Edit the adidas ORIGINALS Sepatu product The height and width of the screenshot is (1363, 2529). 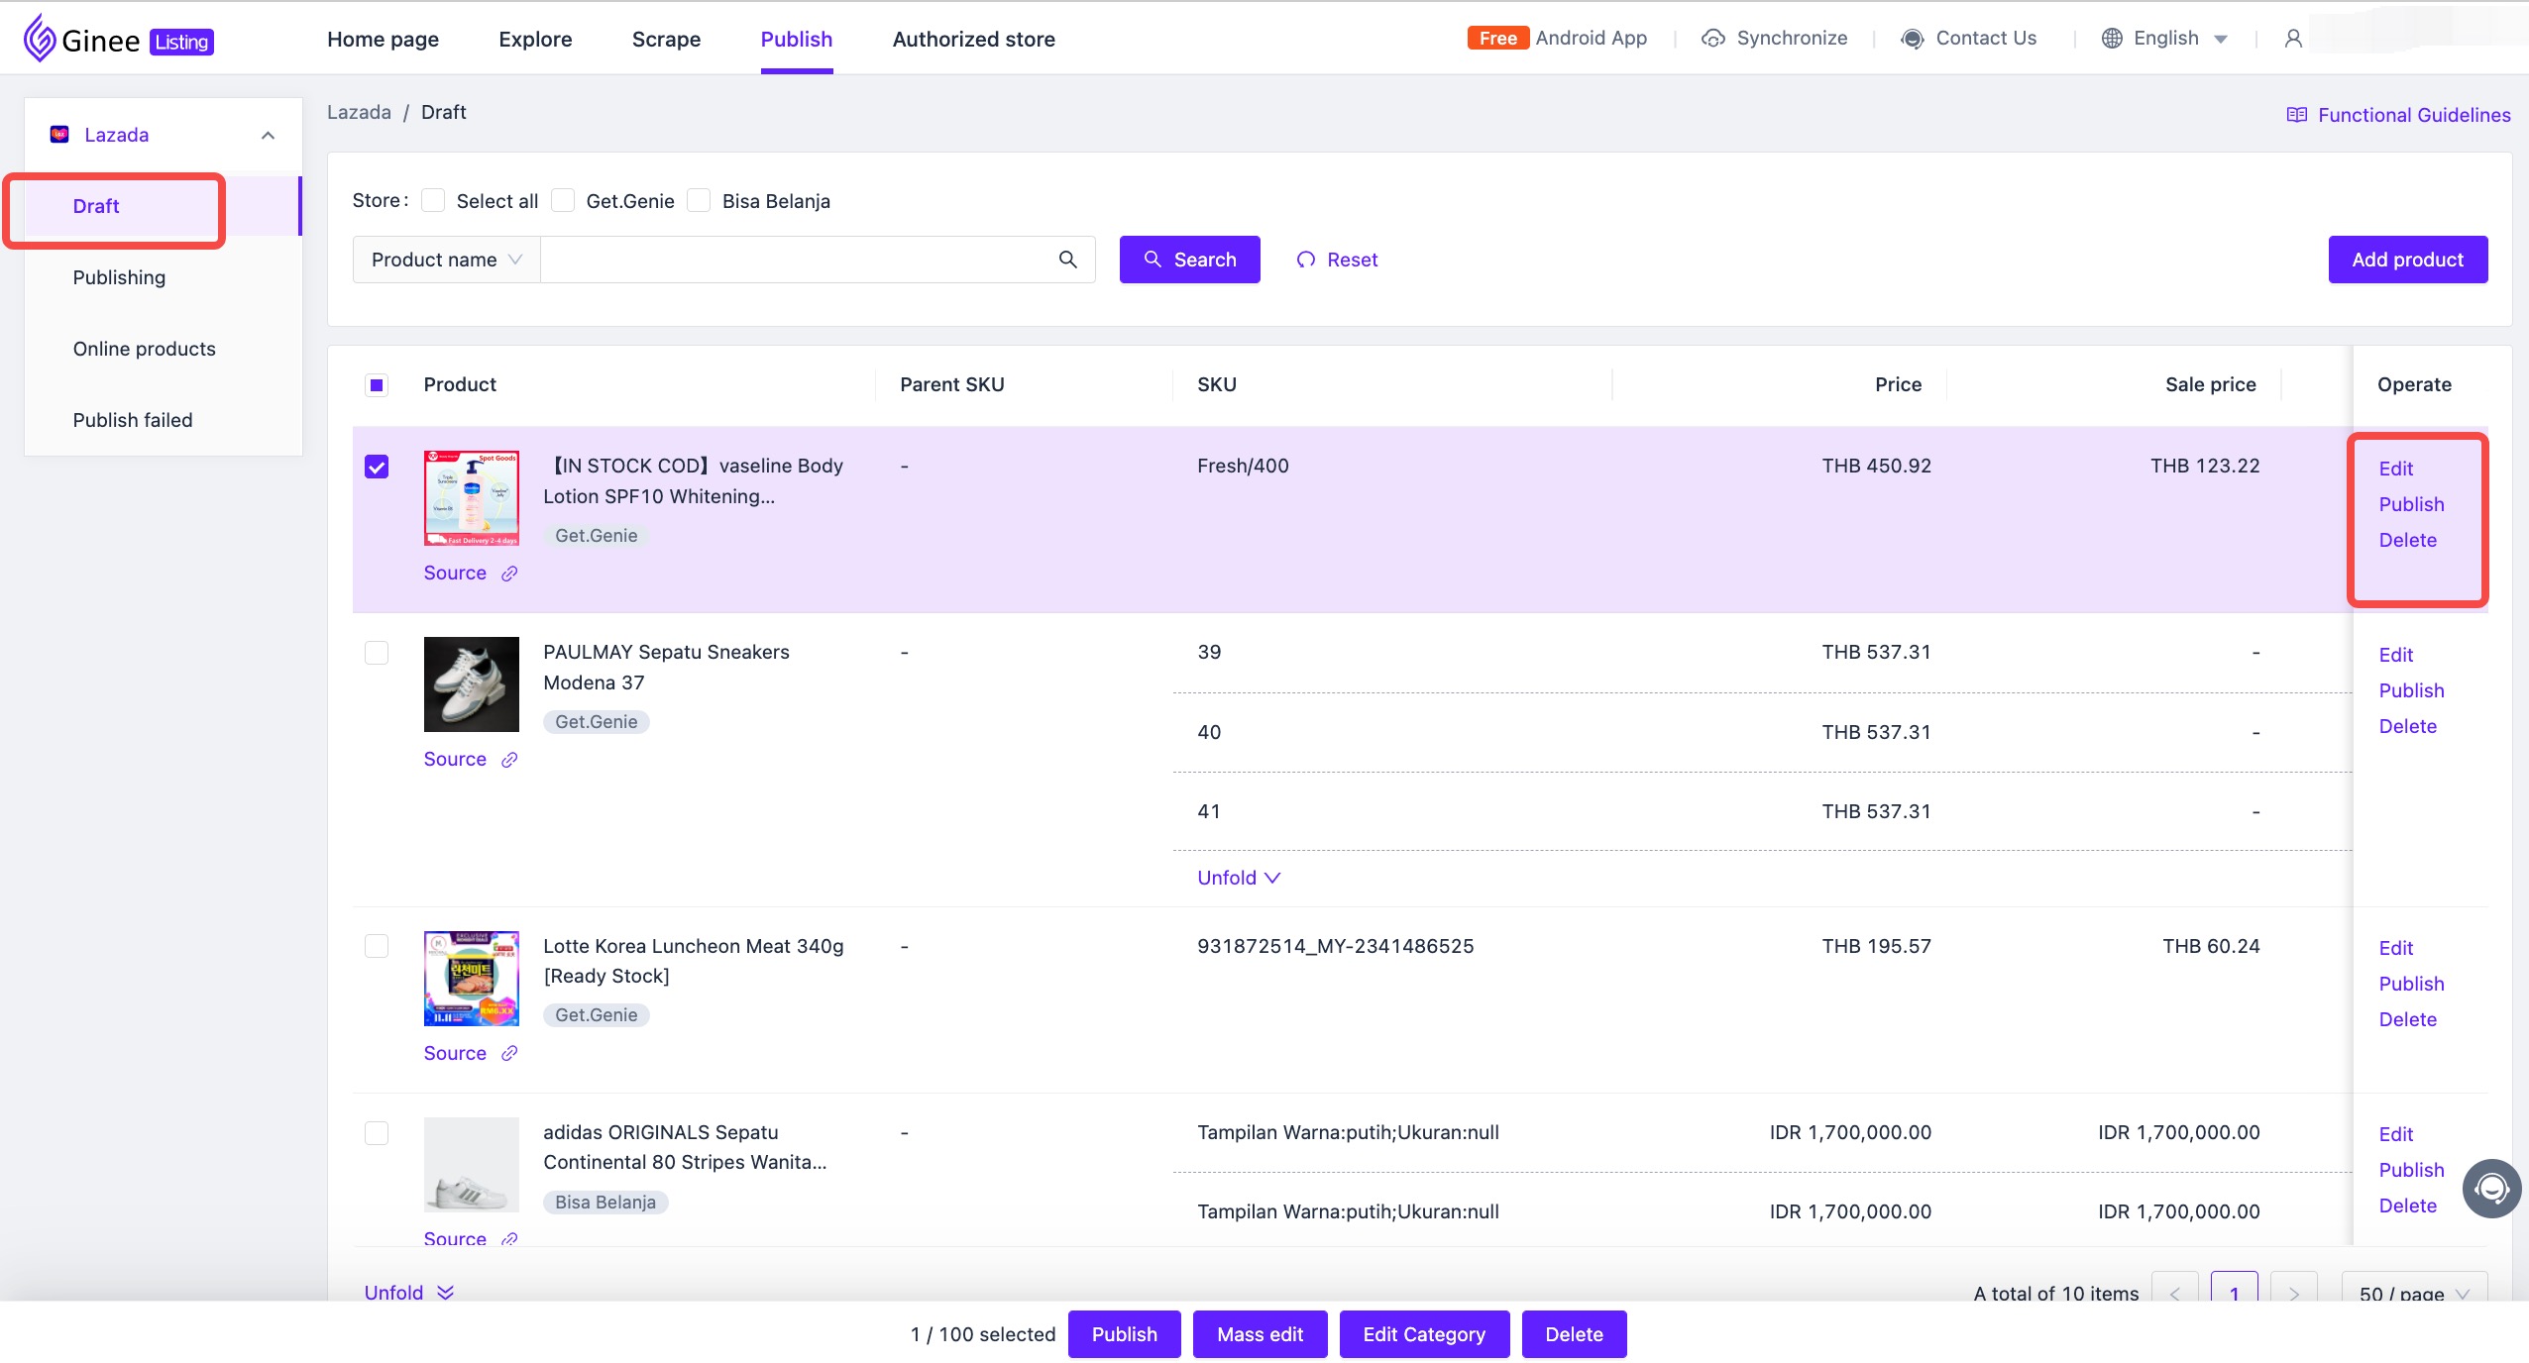point(2395,1134)
